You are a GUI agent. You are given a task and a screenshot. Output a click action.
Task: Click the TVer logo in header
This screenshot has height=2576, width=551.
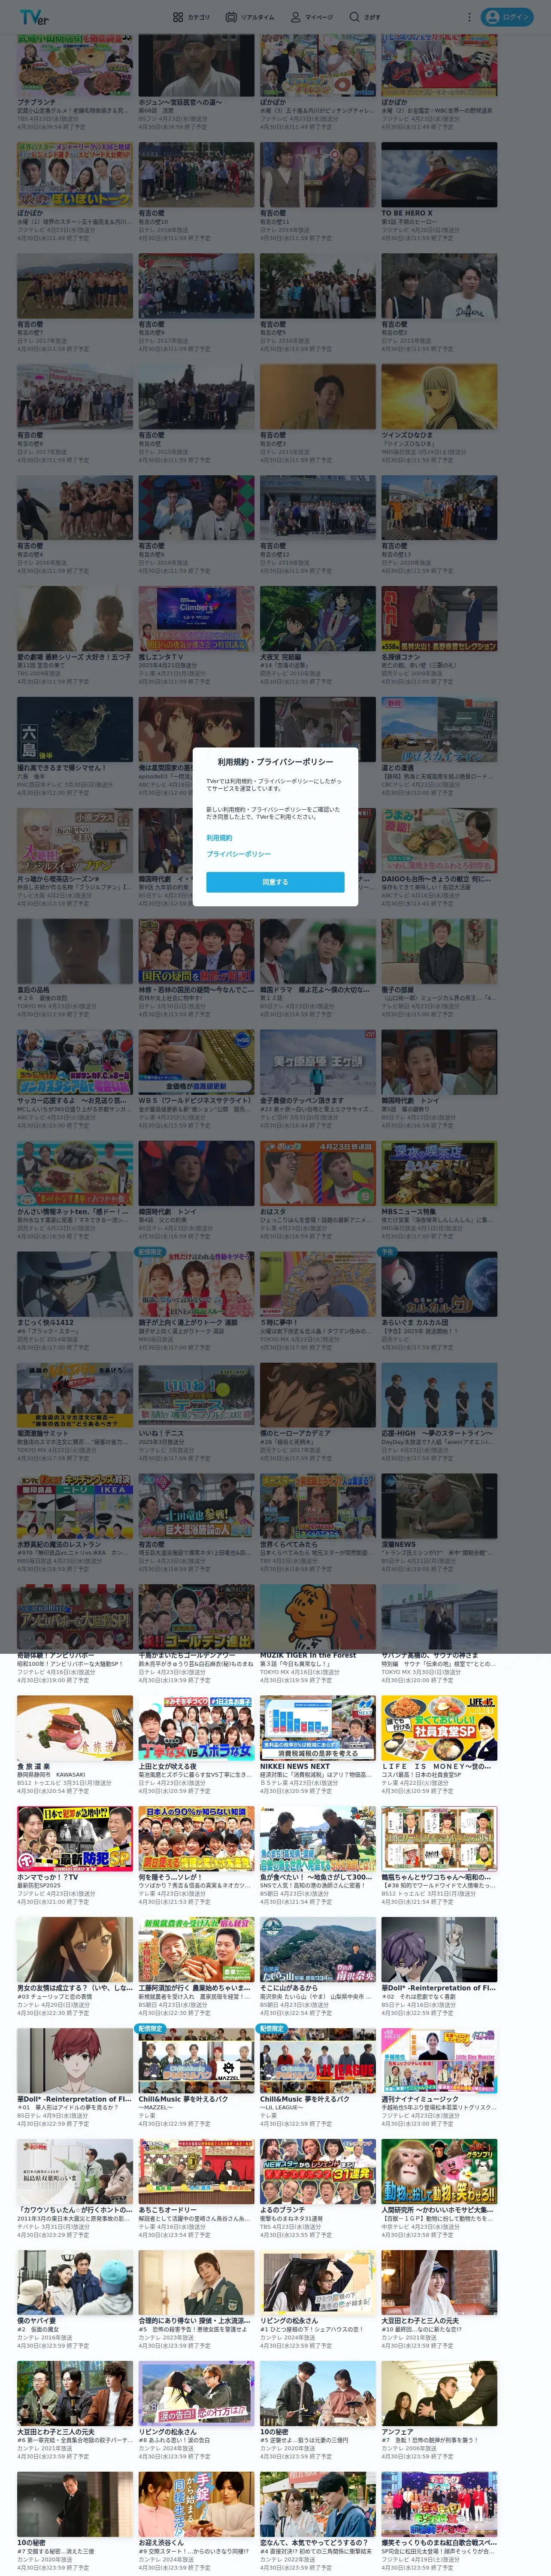click(34, 17)
